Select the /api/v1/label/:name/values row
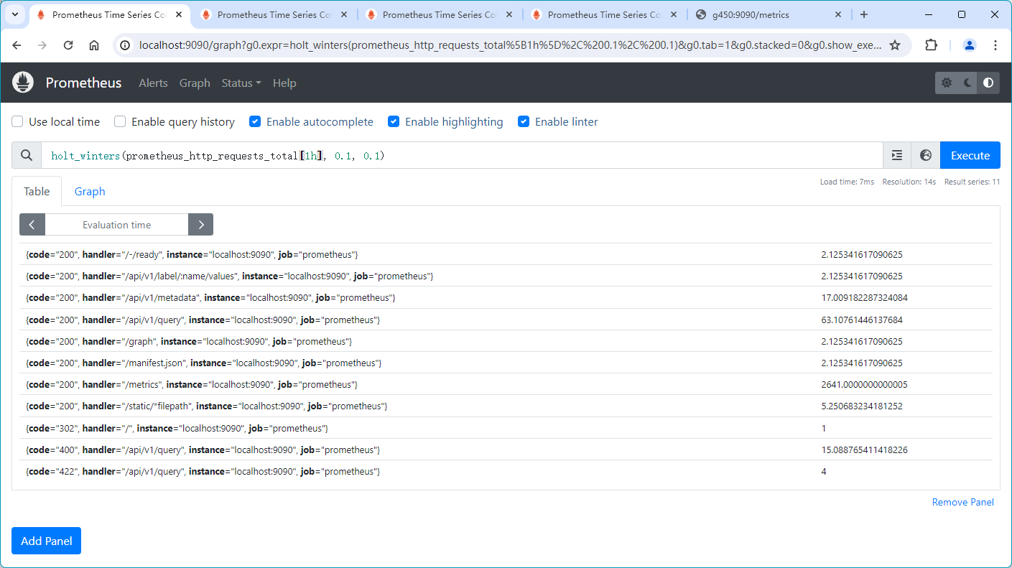 click(x=506, y=276)
